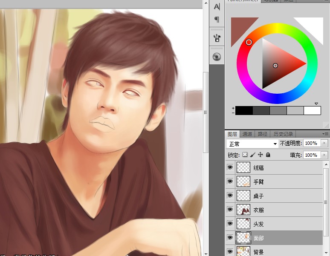Click the layer name 面部
Viewport: 330px width, 256px height.
(259, 238)
